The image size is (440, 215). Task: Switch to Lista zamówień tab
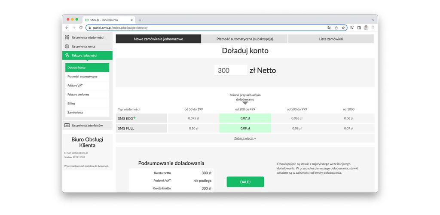(x=331, y=39)
